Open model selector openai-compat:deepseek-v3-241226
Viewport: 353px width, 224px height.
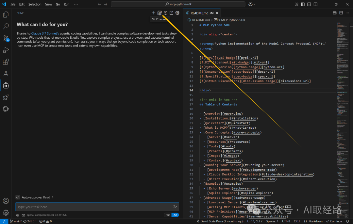(47, 215)
